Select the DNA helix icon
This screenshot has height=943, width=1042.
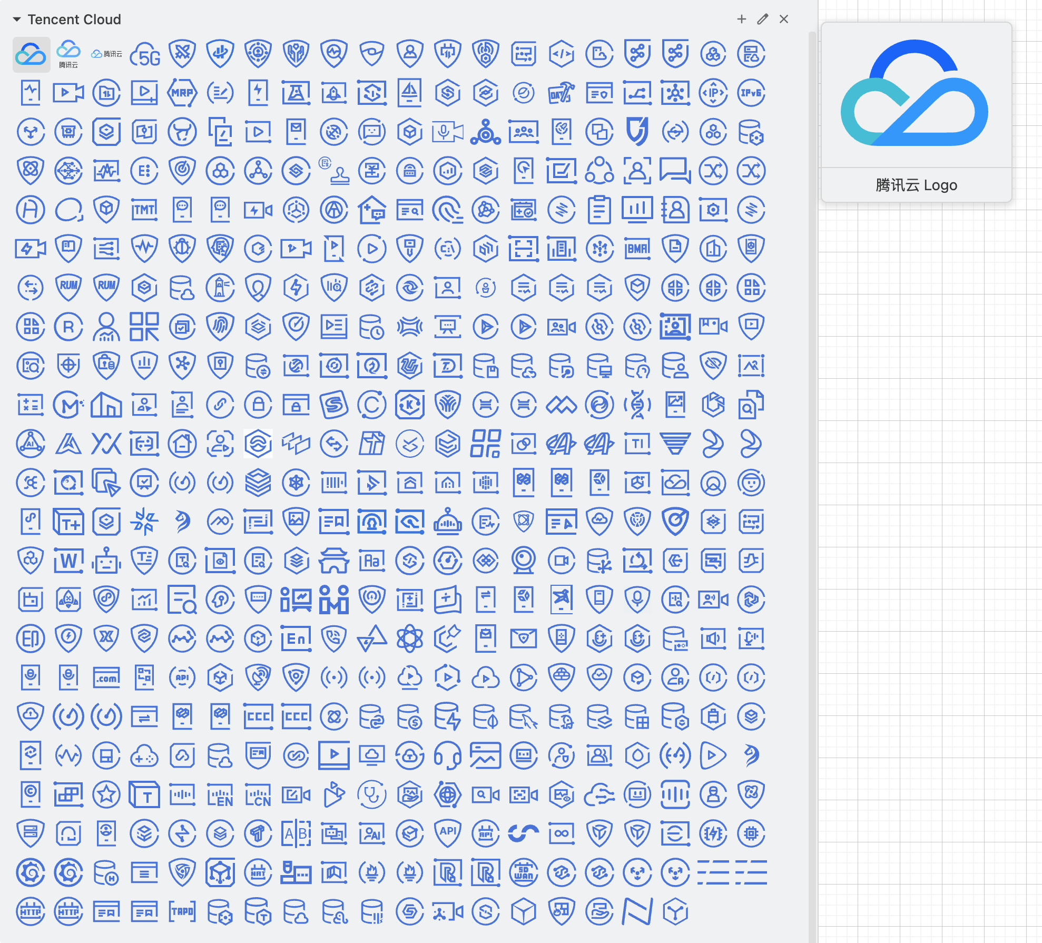pyautogui.click(x=637, y=405)
